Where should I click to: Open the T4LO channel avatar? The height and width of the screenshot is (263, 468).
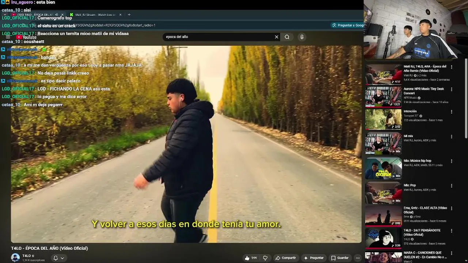click(15, 258)
